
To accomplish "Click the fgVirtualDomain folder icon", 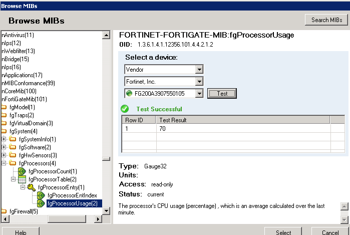I will tap(4, 123).
